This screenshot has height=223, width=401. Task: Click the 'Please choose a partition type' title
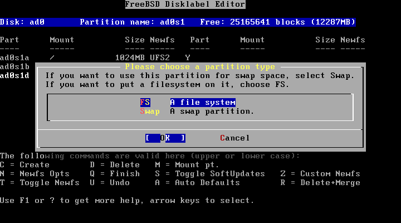[200, 67]
